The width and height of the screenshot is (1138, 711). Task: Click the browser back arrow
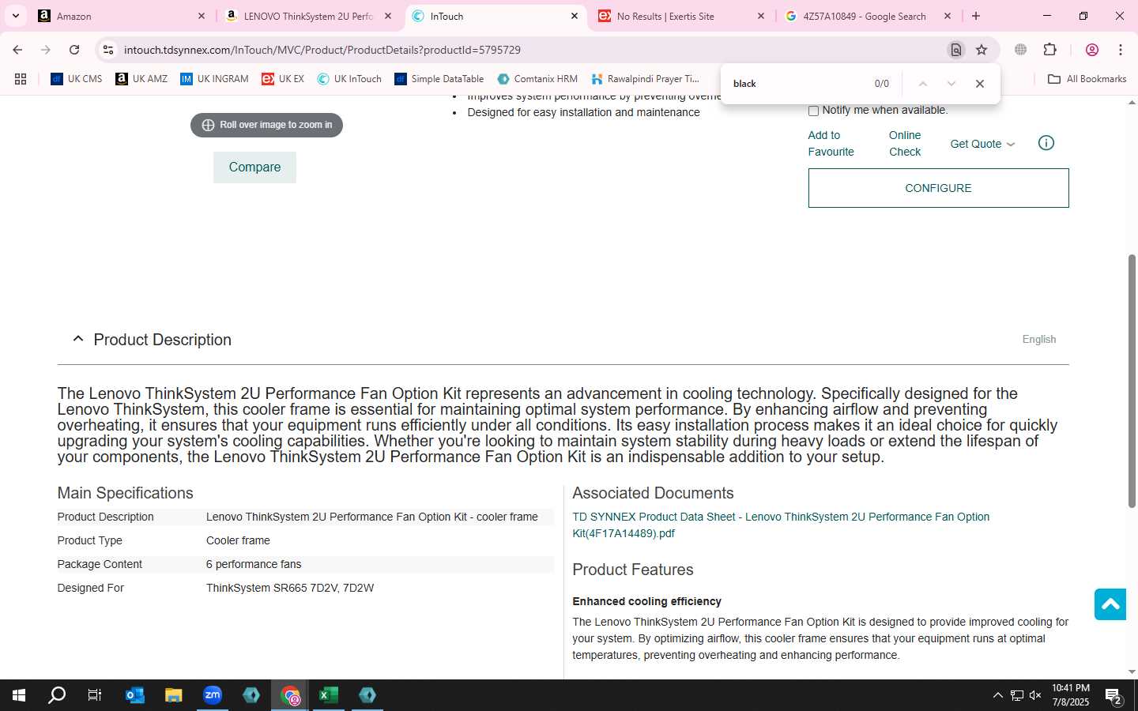17,50
